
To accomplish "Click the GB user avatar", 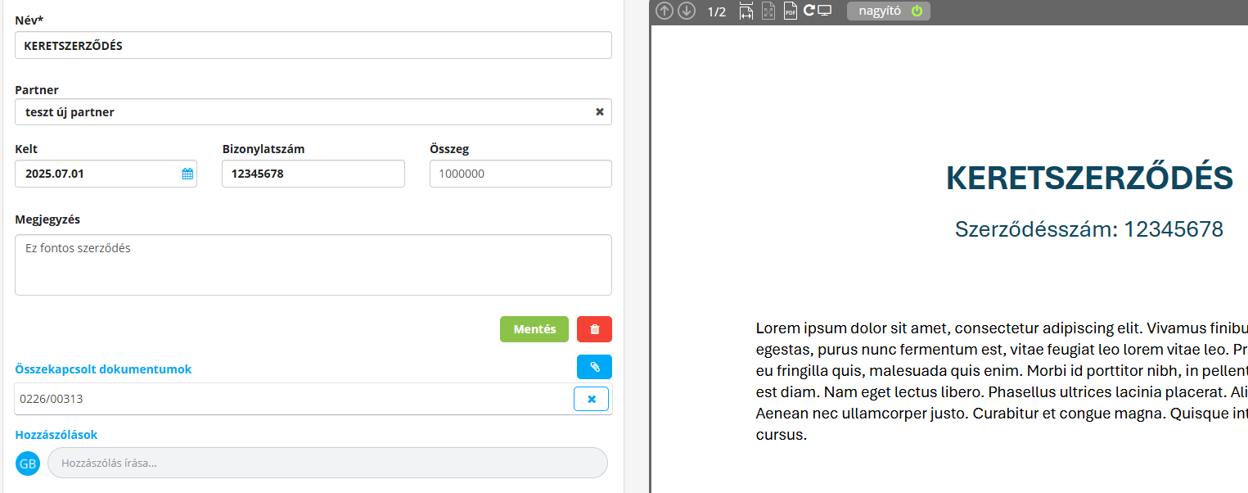I will pos(27,463).
